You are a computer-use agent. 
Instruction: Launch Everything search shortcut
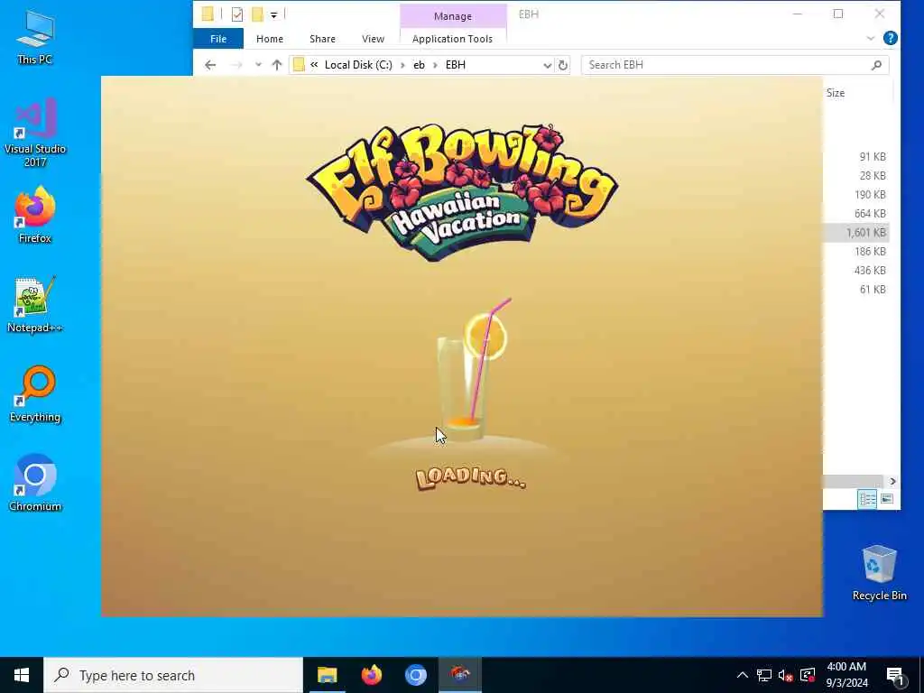coord(35,393)
